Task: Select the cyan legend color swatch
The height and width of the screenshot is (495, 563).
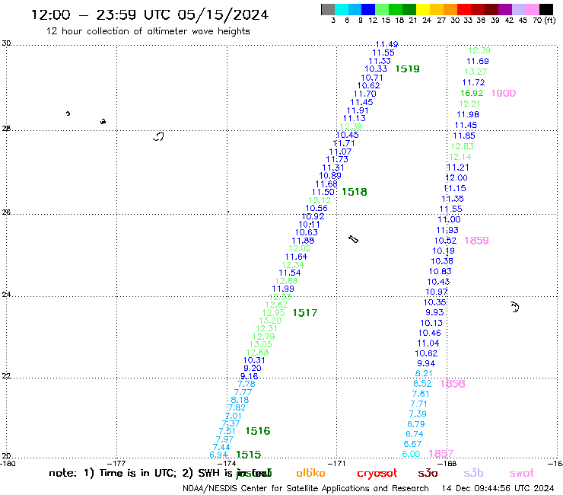Action: pyautogui.click(x=342, y=9)
